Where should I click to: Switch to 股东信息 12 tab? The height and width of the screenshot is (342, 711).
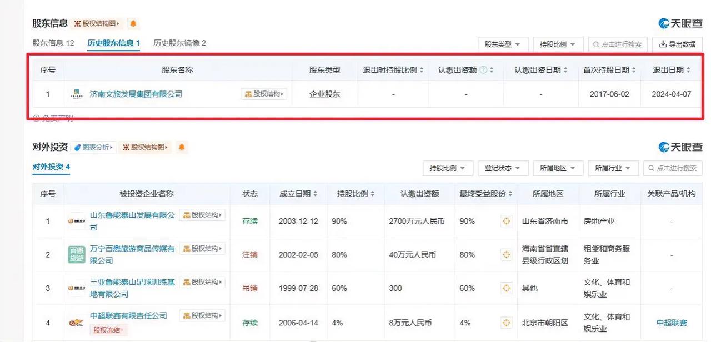pyautogui.click(x=53, y=43)
